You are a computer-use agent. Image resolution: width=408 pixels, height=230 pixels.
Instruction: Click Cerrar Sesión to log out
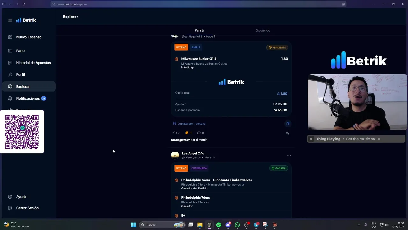[x=28, y=208]
